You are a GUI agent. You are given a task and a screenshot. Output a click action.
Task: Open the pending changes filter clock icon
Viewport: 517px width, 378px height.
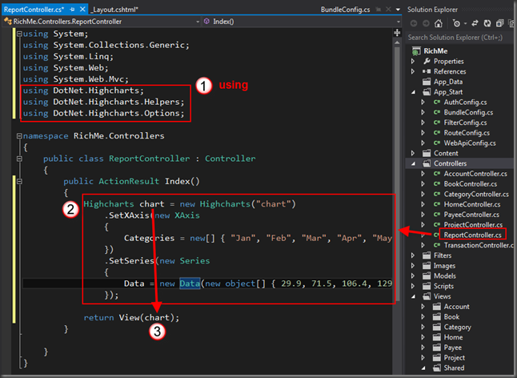[457, 23]
